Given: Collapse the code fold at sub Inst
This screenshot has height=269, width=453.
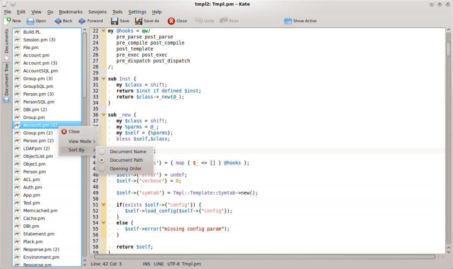Looking at the screenshot, I should coord(104,79).
